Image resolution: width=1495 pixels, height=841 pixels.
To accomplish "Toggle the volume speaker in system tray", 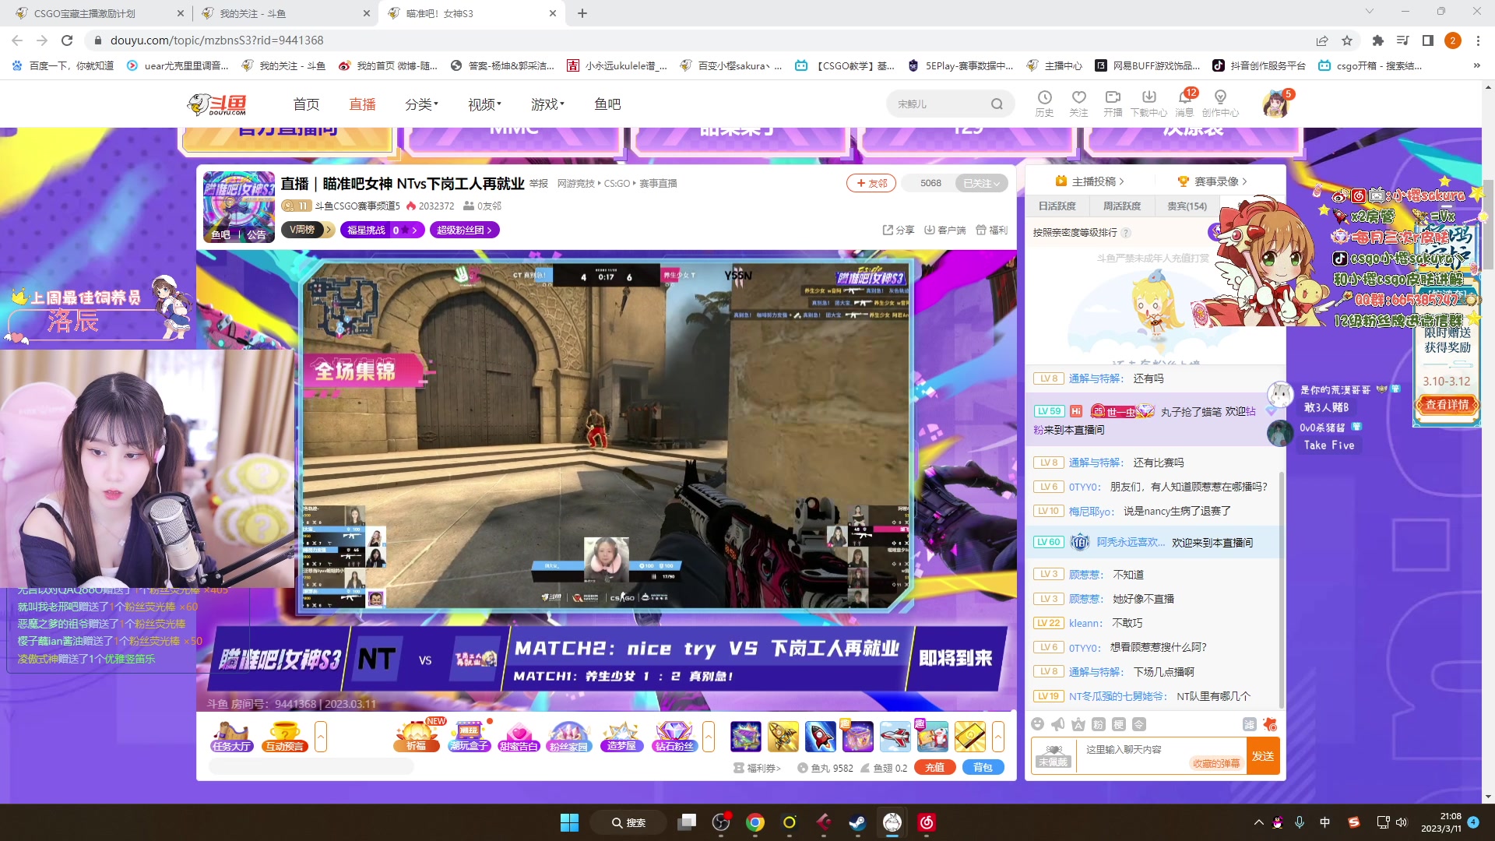I will tap(1402, 822).
